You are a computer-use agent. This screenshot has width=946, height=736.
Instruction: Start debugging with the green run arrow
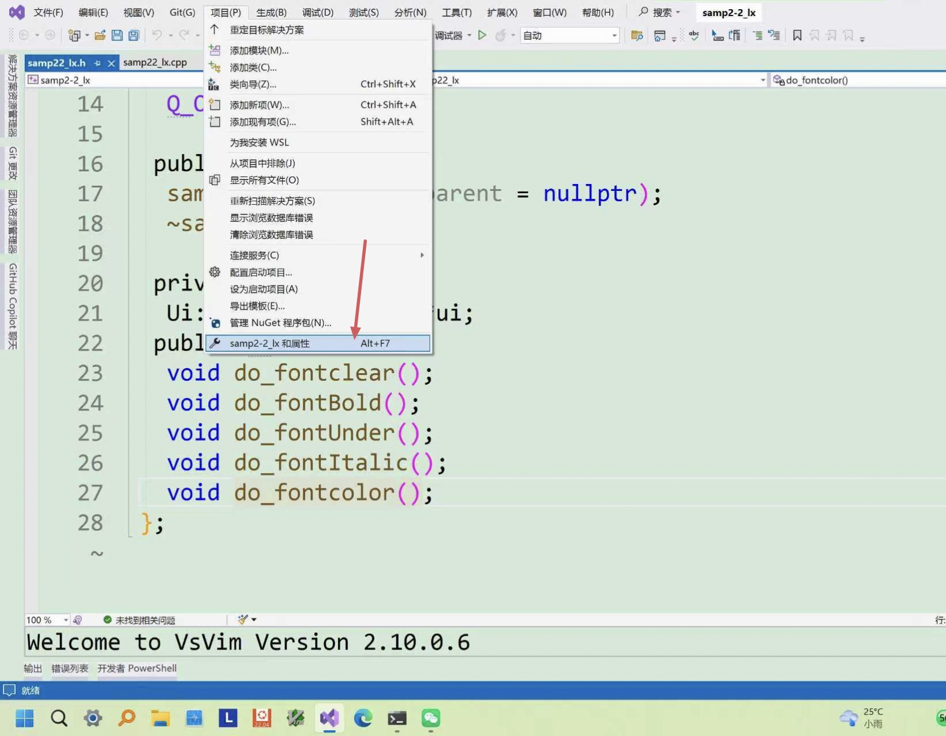(482, 35)
